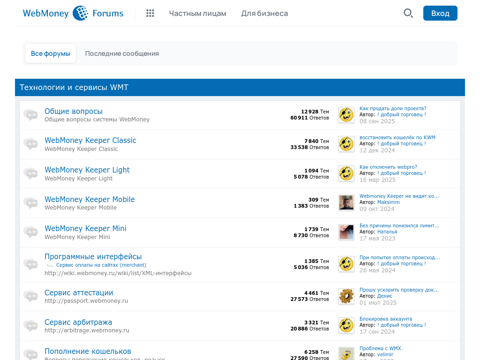Click the WebMoney Forums logo
Screen dimensions: 480x360
[x=73, y=13]
